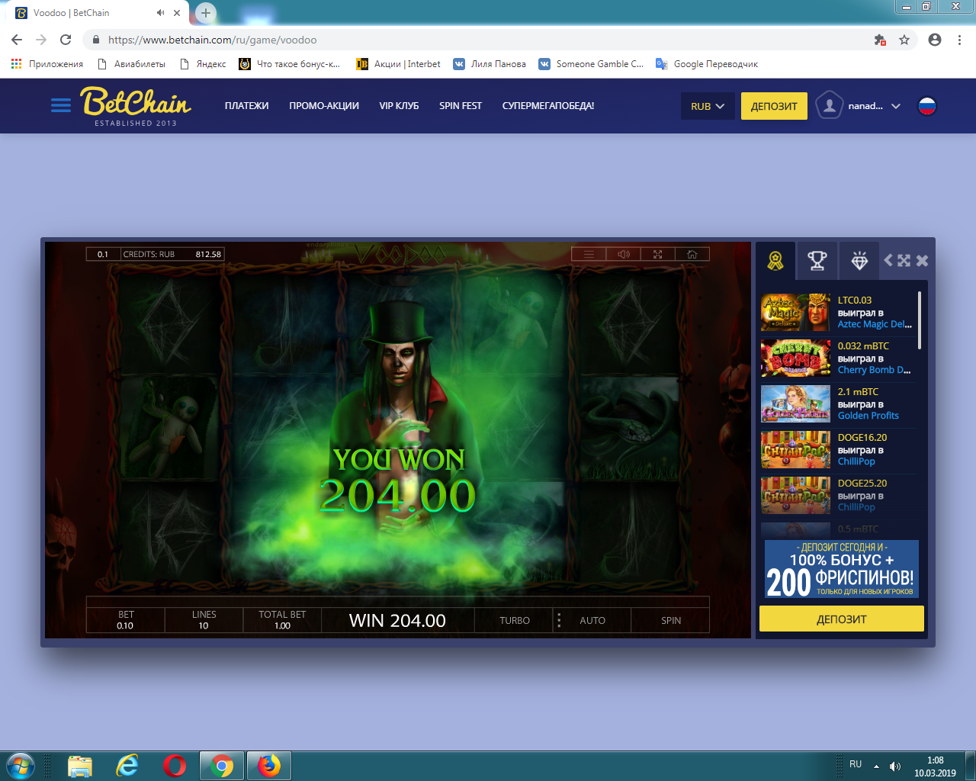This screenshot has height=781, width=976.
Task: Open the СУПЕРМЕГАПОБЕДА! menu item
Action: click(x=548, y=106)
